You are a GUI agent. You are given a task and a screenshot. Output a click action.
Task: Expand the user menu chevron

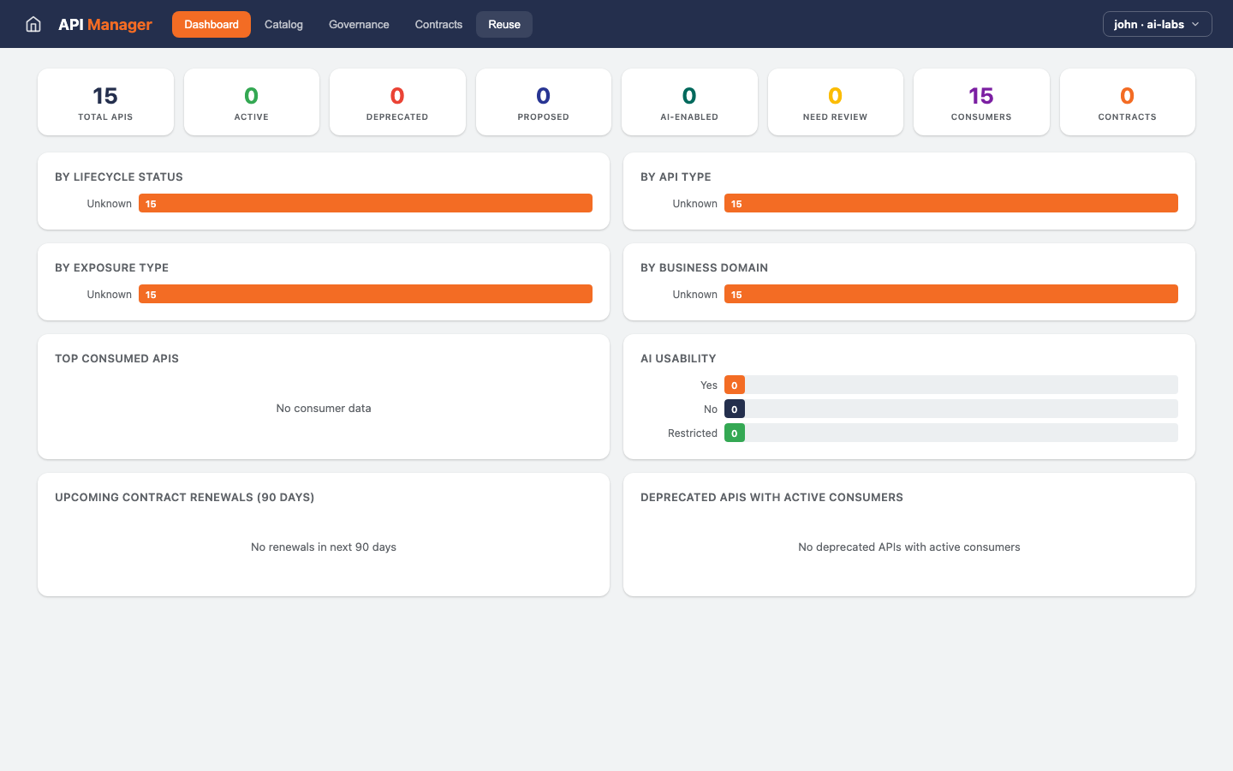[1195, 24]
